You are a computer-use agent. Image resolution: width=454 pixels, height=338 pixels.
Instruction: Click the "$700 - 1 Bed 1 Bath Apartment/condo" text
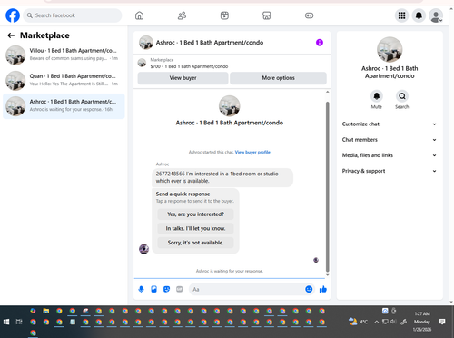click(189, 66)
